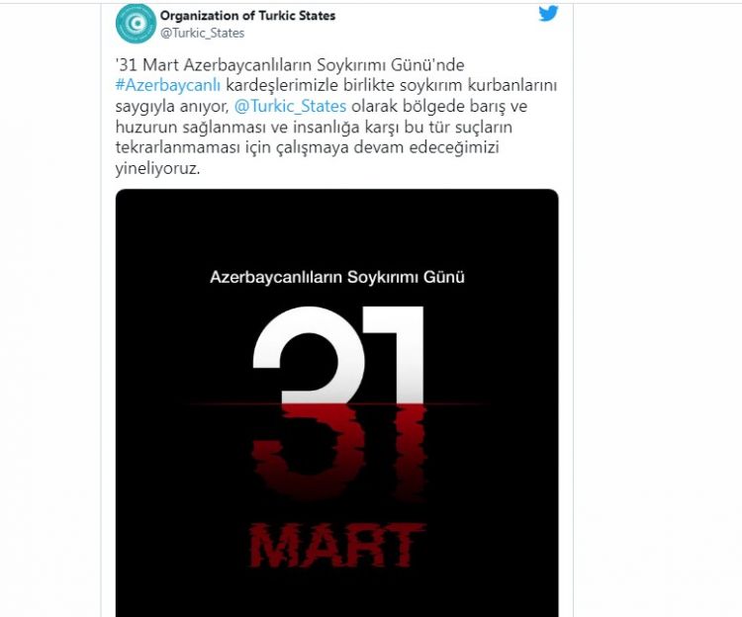Click the phrase 'soykırım kurbanlarını' in tweet
The image size is (742, 617).
point(479,86)
